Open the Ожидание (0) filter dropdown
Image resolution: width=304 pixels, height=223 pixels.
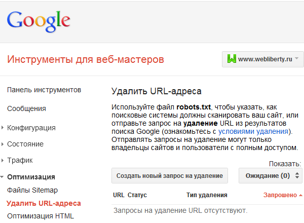tap(270, 176)
